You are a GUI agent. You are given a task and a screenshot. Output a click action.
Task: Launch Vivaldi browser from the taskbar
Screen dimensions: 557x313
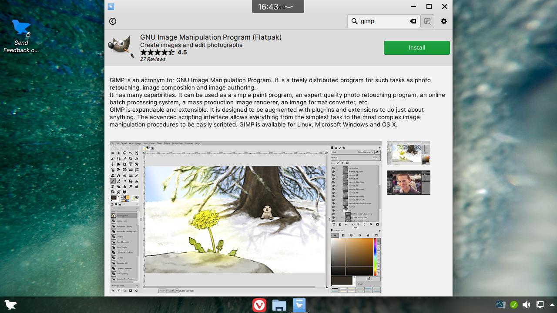[x=259, y=305]
